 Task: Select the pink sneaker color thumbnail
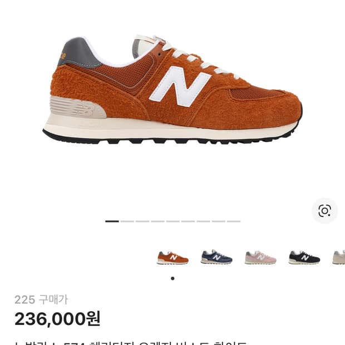click(260, 258)
